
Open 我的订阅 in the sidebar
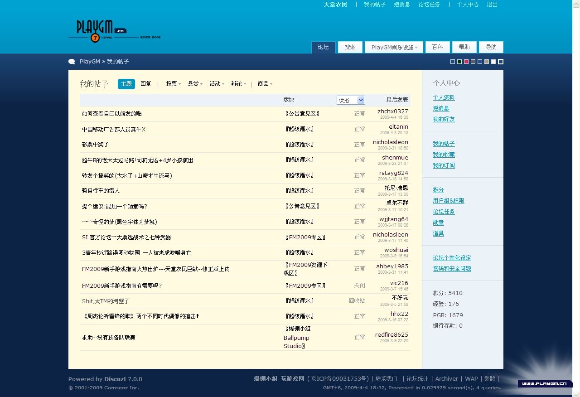point(444,165)
